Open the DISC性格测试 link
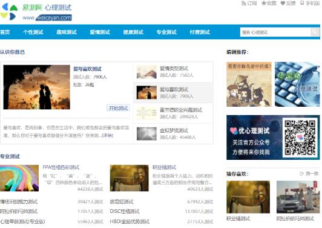 tap(125, 211)
